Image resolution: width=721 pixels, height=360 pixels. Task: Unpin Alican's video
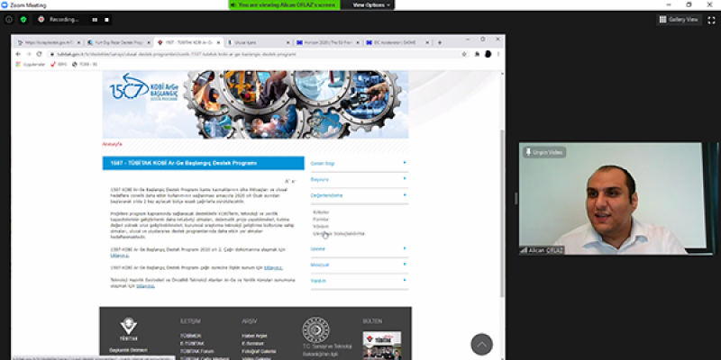coord(544,152)
